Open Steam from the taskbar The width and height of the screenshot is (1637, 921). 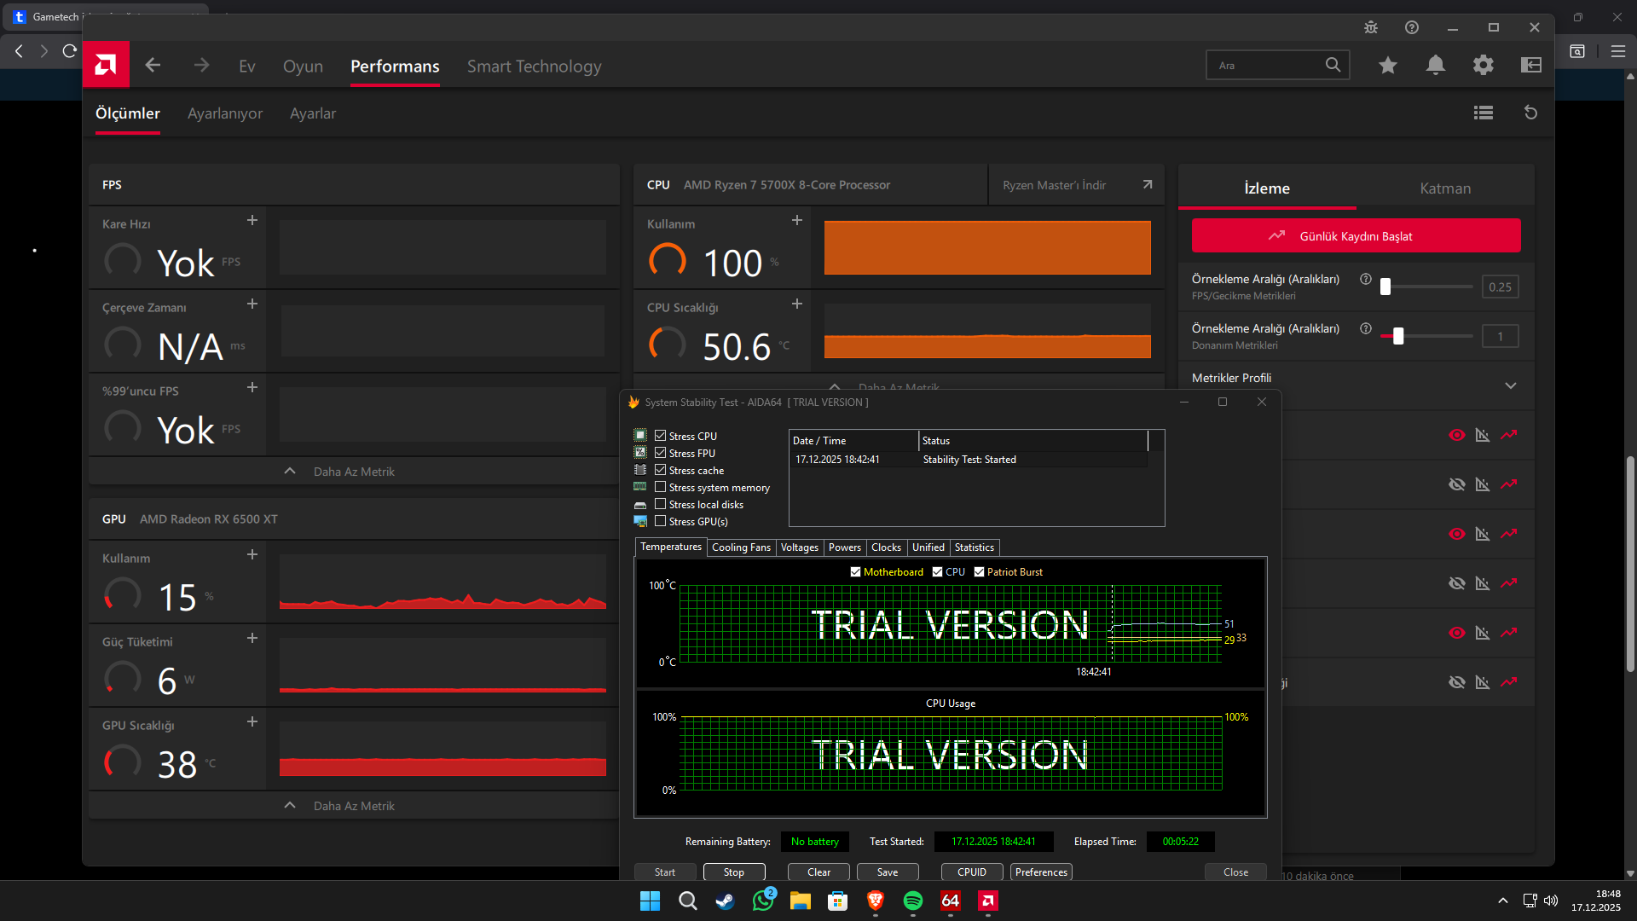pyautogui.click(x=726, y=901)
